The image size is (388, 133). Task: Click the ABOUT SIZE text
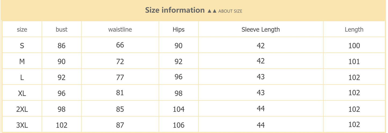(x=230, y=11)
